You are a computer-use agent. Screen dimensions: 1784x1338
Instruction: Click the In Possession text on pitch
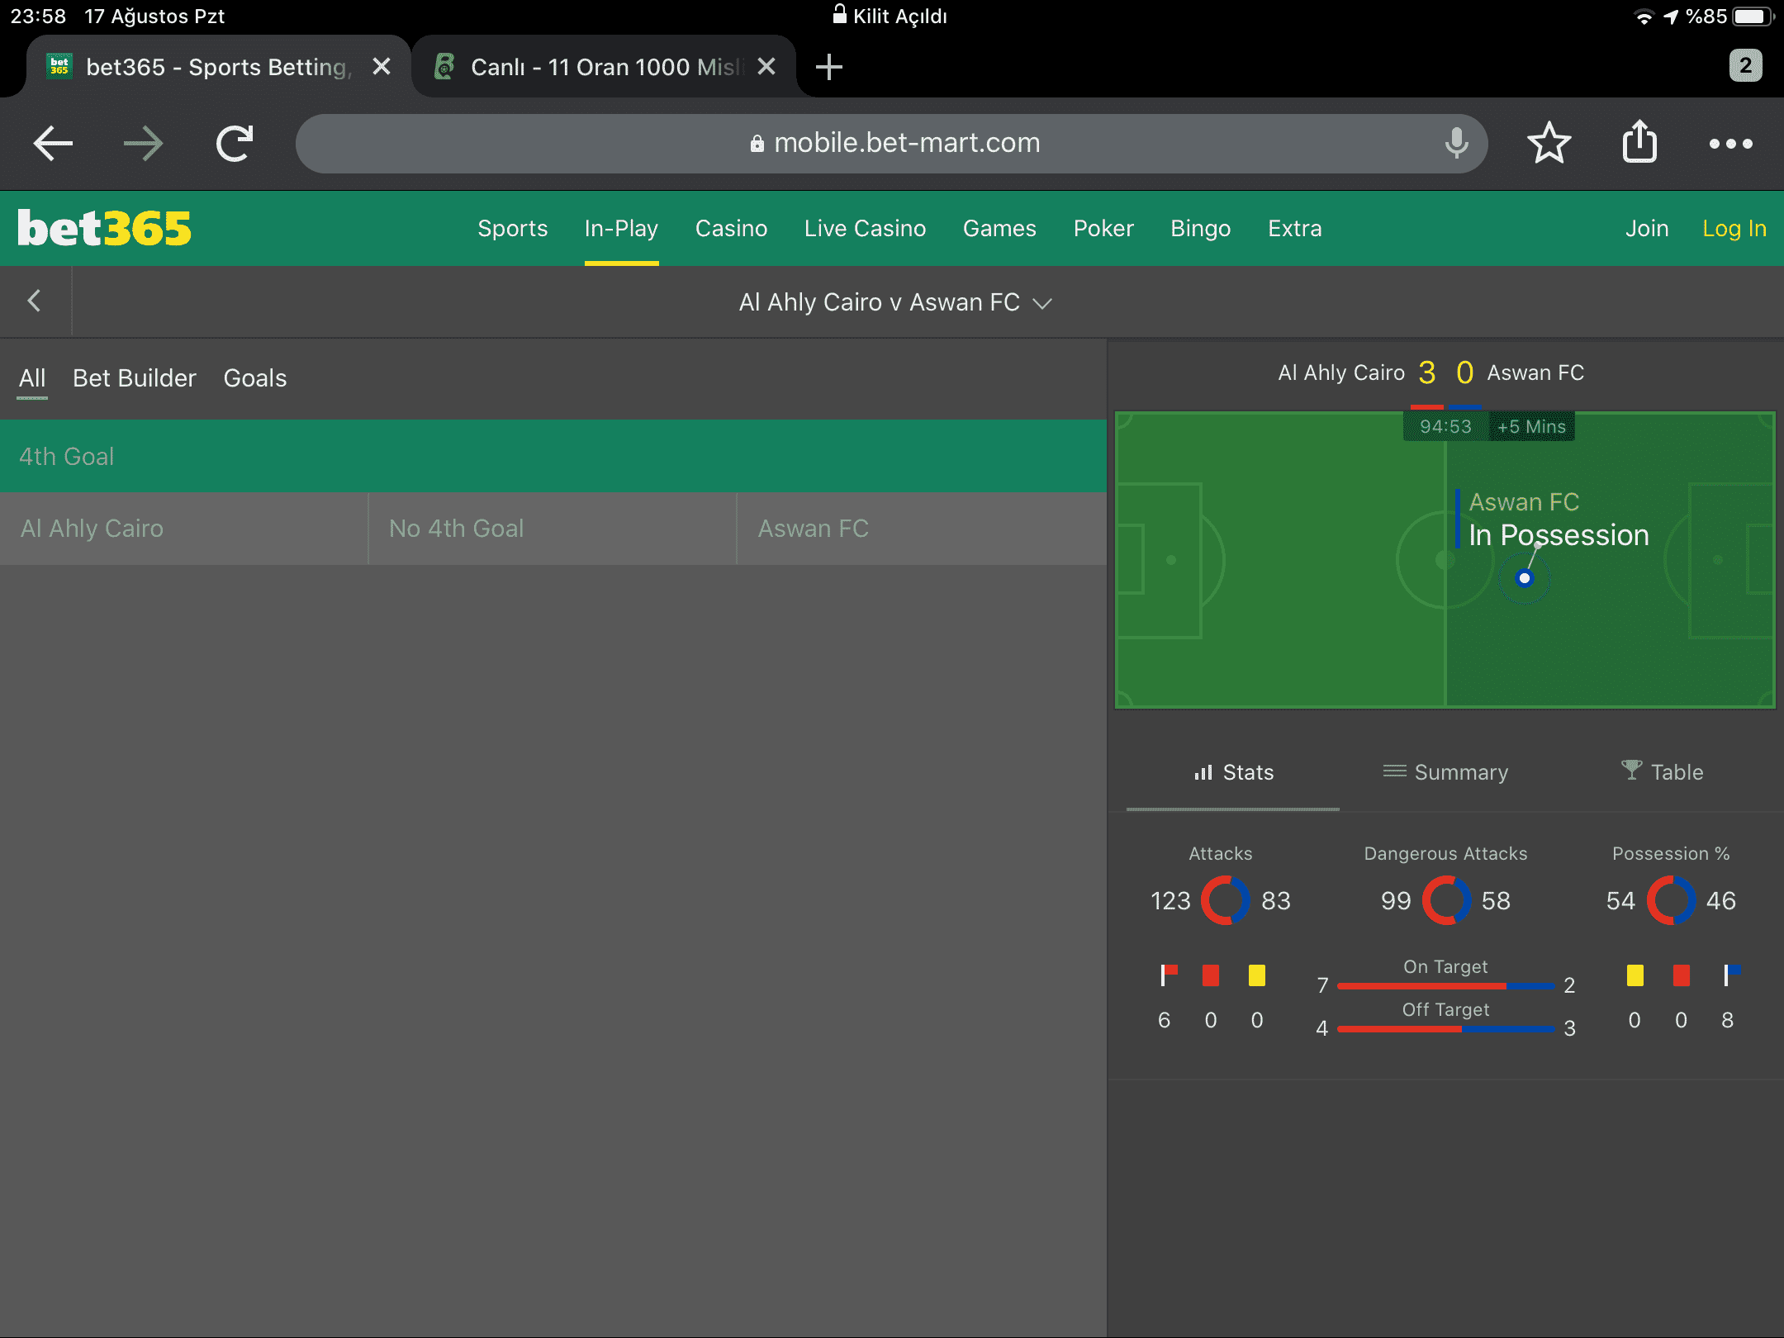tap(1559, 535)
